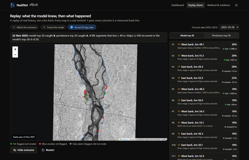Open the Leaflet attribution link
The height and width of the screenshot is (160, 249).
[x=125, y=139]
